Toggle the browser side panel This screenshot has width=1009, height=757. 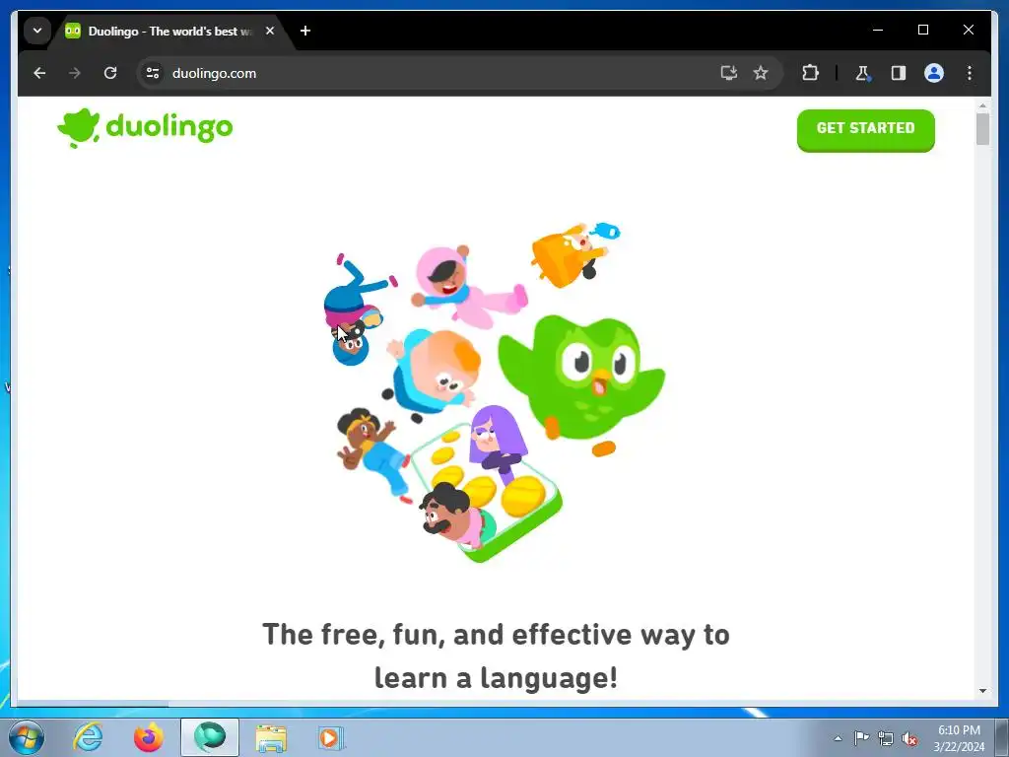pyautogui.click(x=899, y=73)
